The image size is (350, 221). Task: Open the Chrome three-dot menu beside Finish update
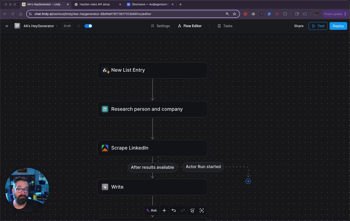click(x=346, y=14)
